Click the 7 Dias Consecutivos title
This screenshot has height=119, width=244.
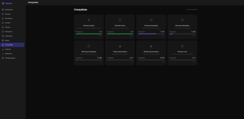tap(120, 52)
